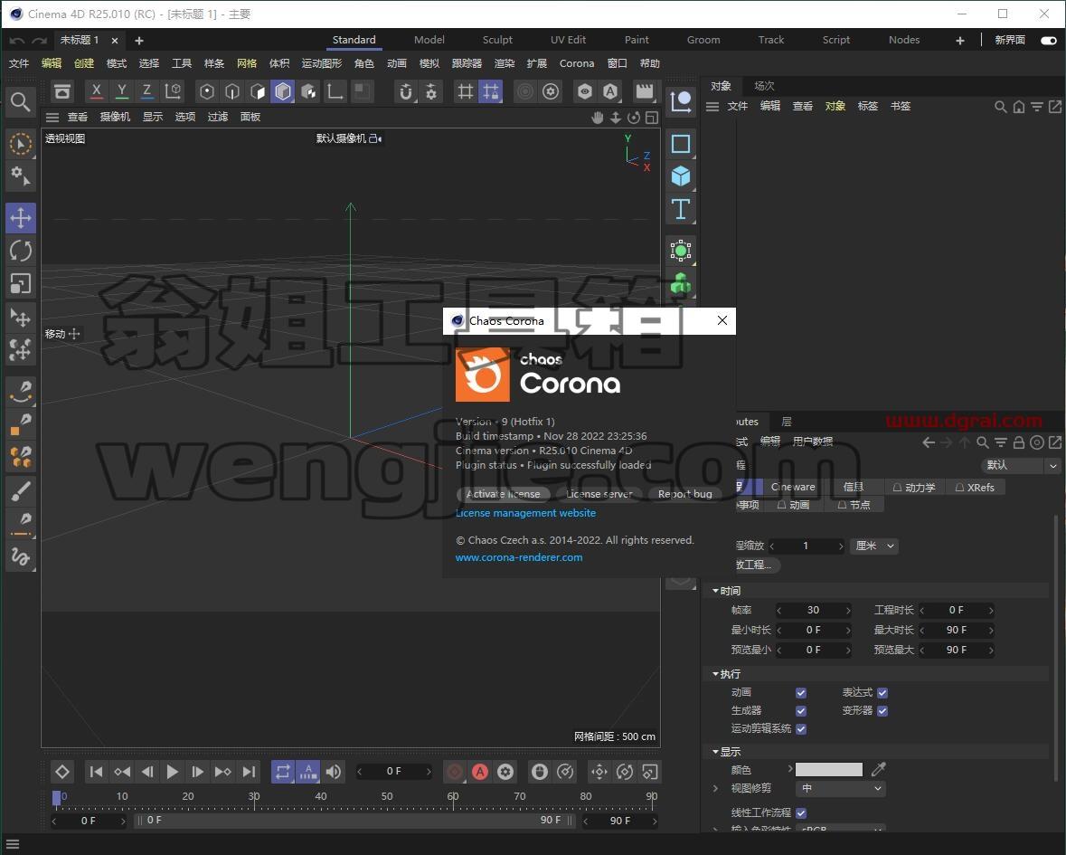Screen dimensions: 1066x855
Task: Expand the 视图修剪 row arrow
Action: pos(715,788)
